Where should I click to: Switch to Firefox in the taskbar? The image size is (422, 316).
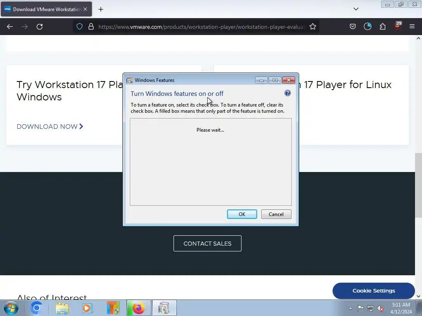[x=138, y=308]
